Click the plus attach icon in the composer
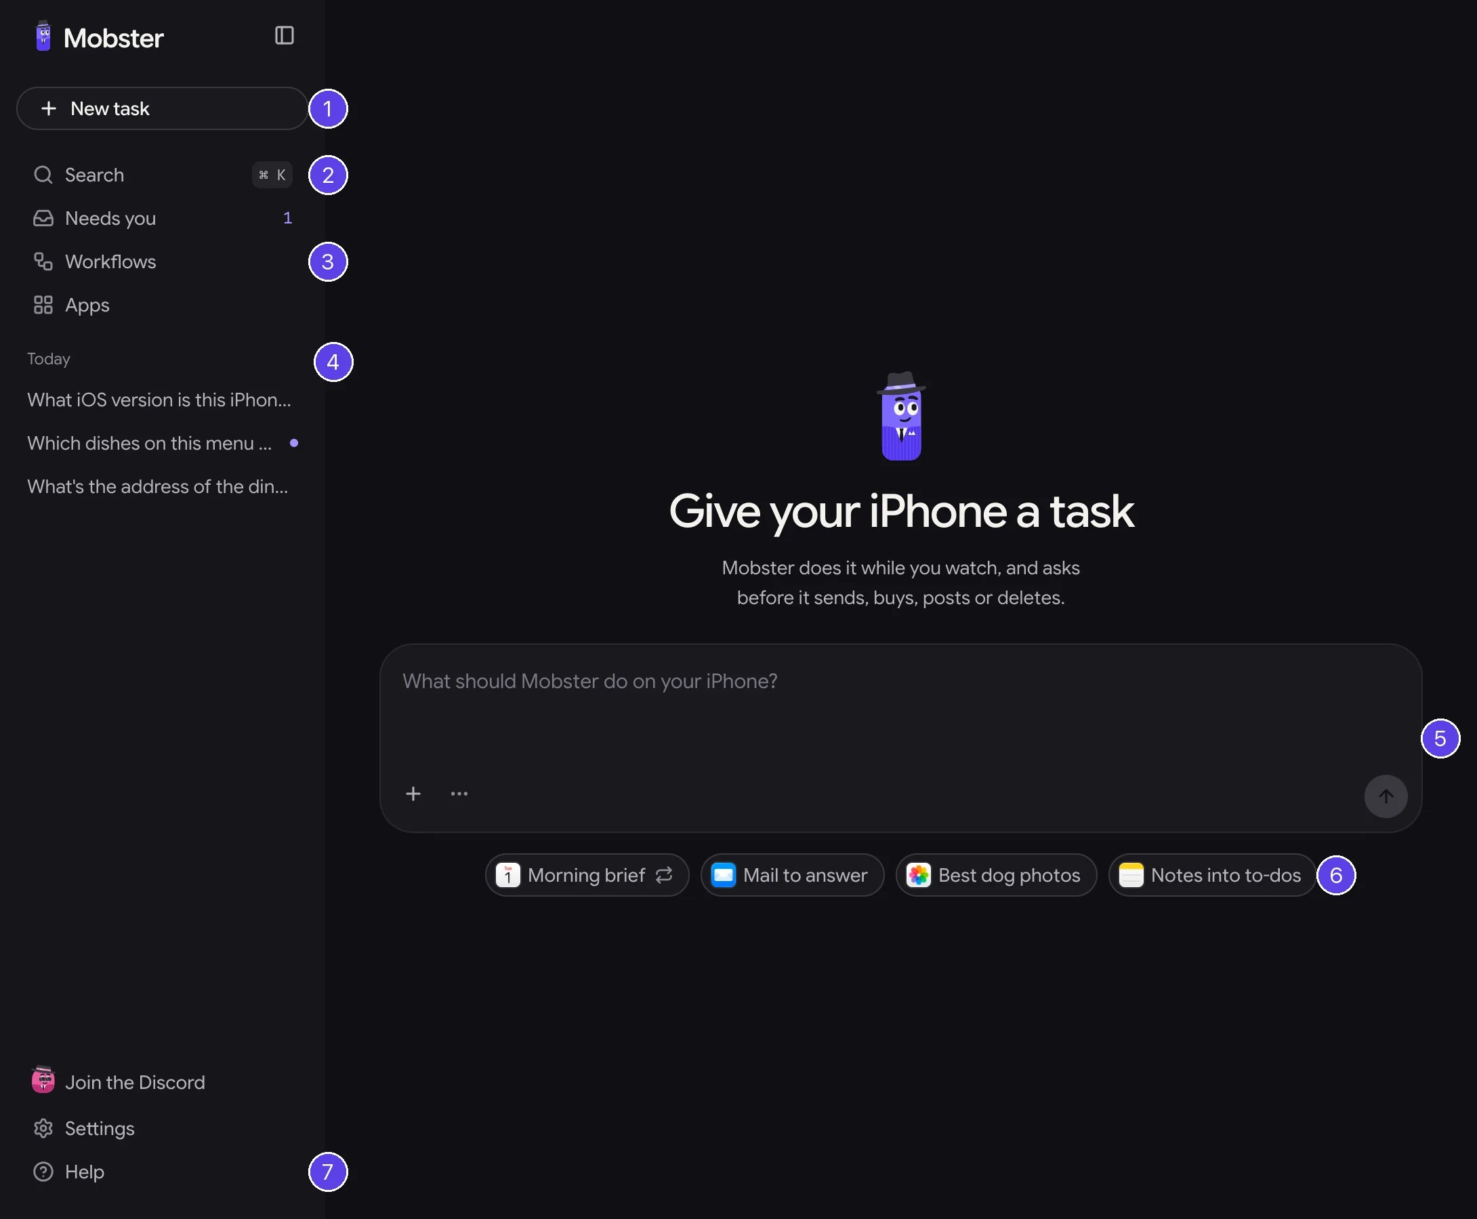This screenshot has width=1477, height=1219. pyautogui.click(x=413, y=794)
